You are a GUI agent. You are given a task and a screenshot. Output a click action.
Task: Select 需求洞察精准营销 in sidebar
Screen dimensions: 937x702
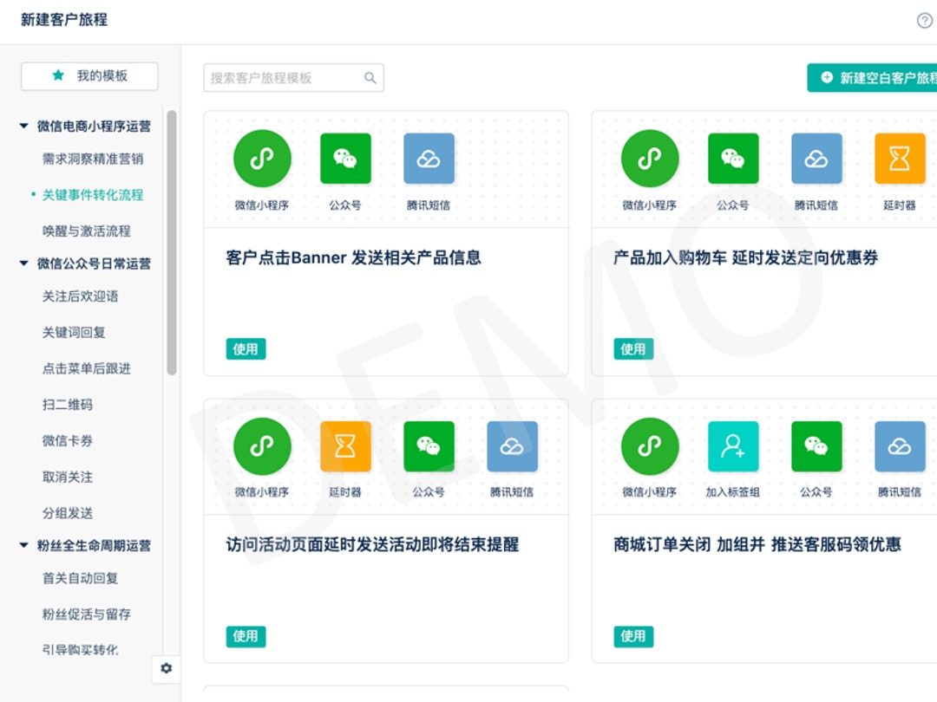click(x=93, y=159)
